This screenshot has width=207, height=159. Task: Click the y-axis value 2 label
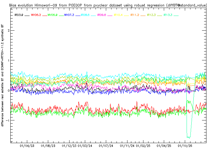(x=9, y=31)
